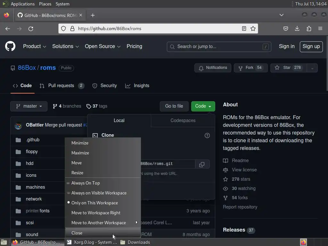The image size is (328, 246).
Task: Open the Security tab
Action: (x=105, y=86)
